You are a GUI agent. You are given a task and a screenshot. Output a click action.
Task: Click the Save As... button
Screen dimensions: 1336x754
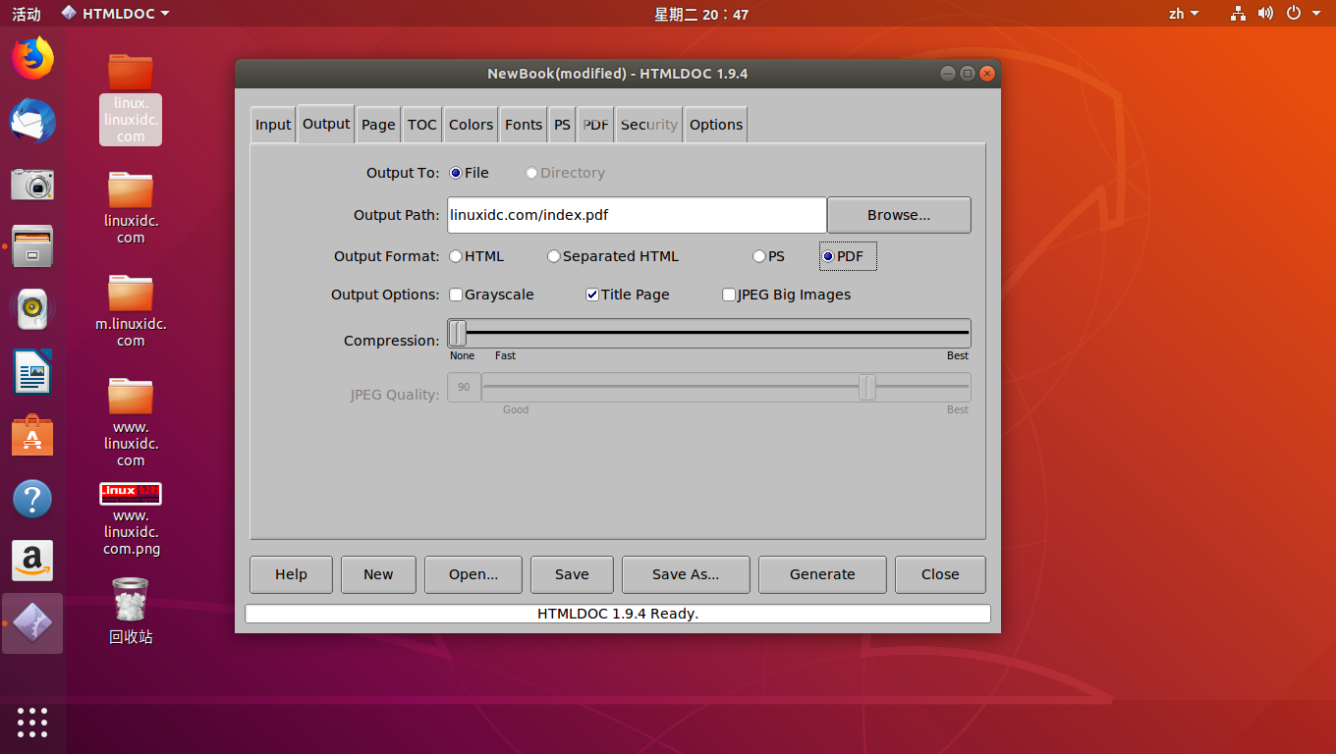(686, 574)
